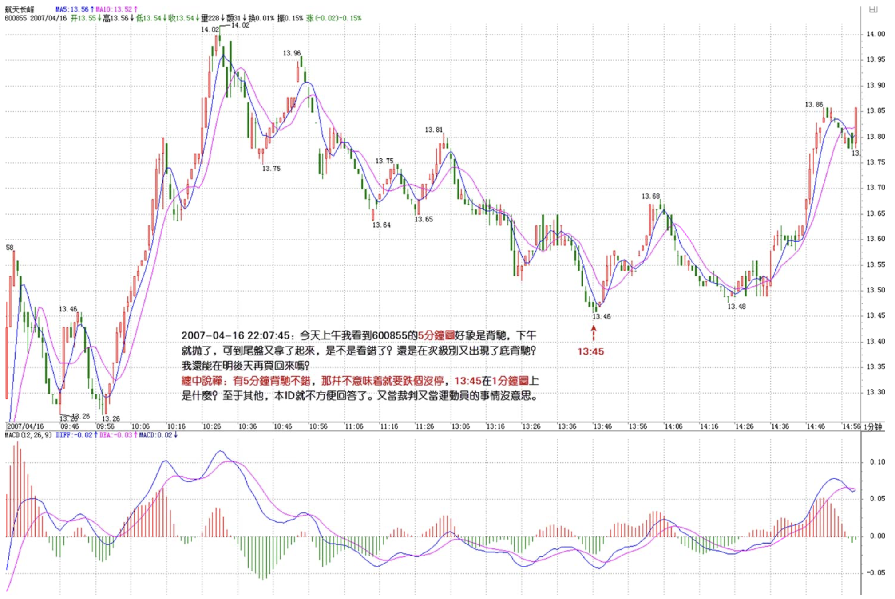This screenshot has height=599, width=895.
Task: Click the 14.00 price axis label
Action: click(875, 34)
